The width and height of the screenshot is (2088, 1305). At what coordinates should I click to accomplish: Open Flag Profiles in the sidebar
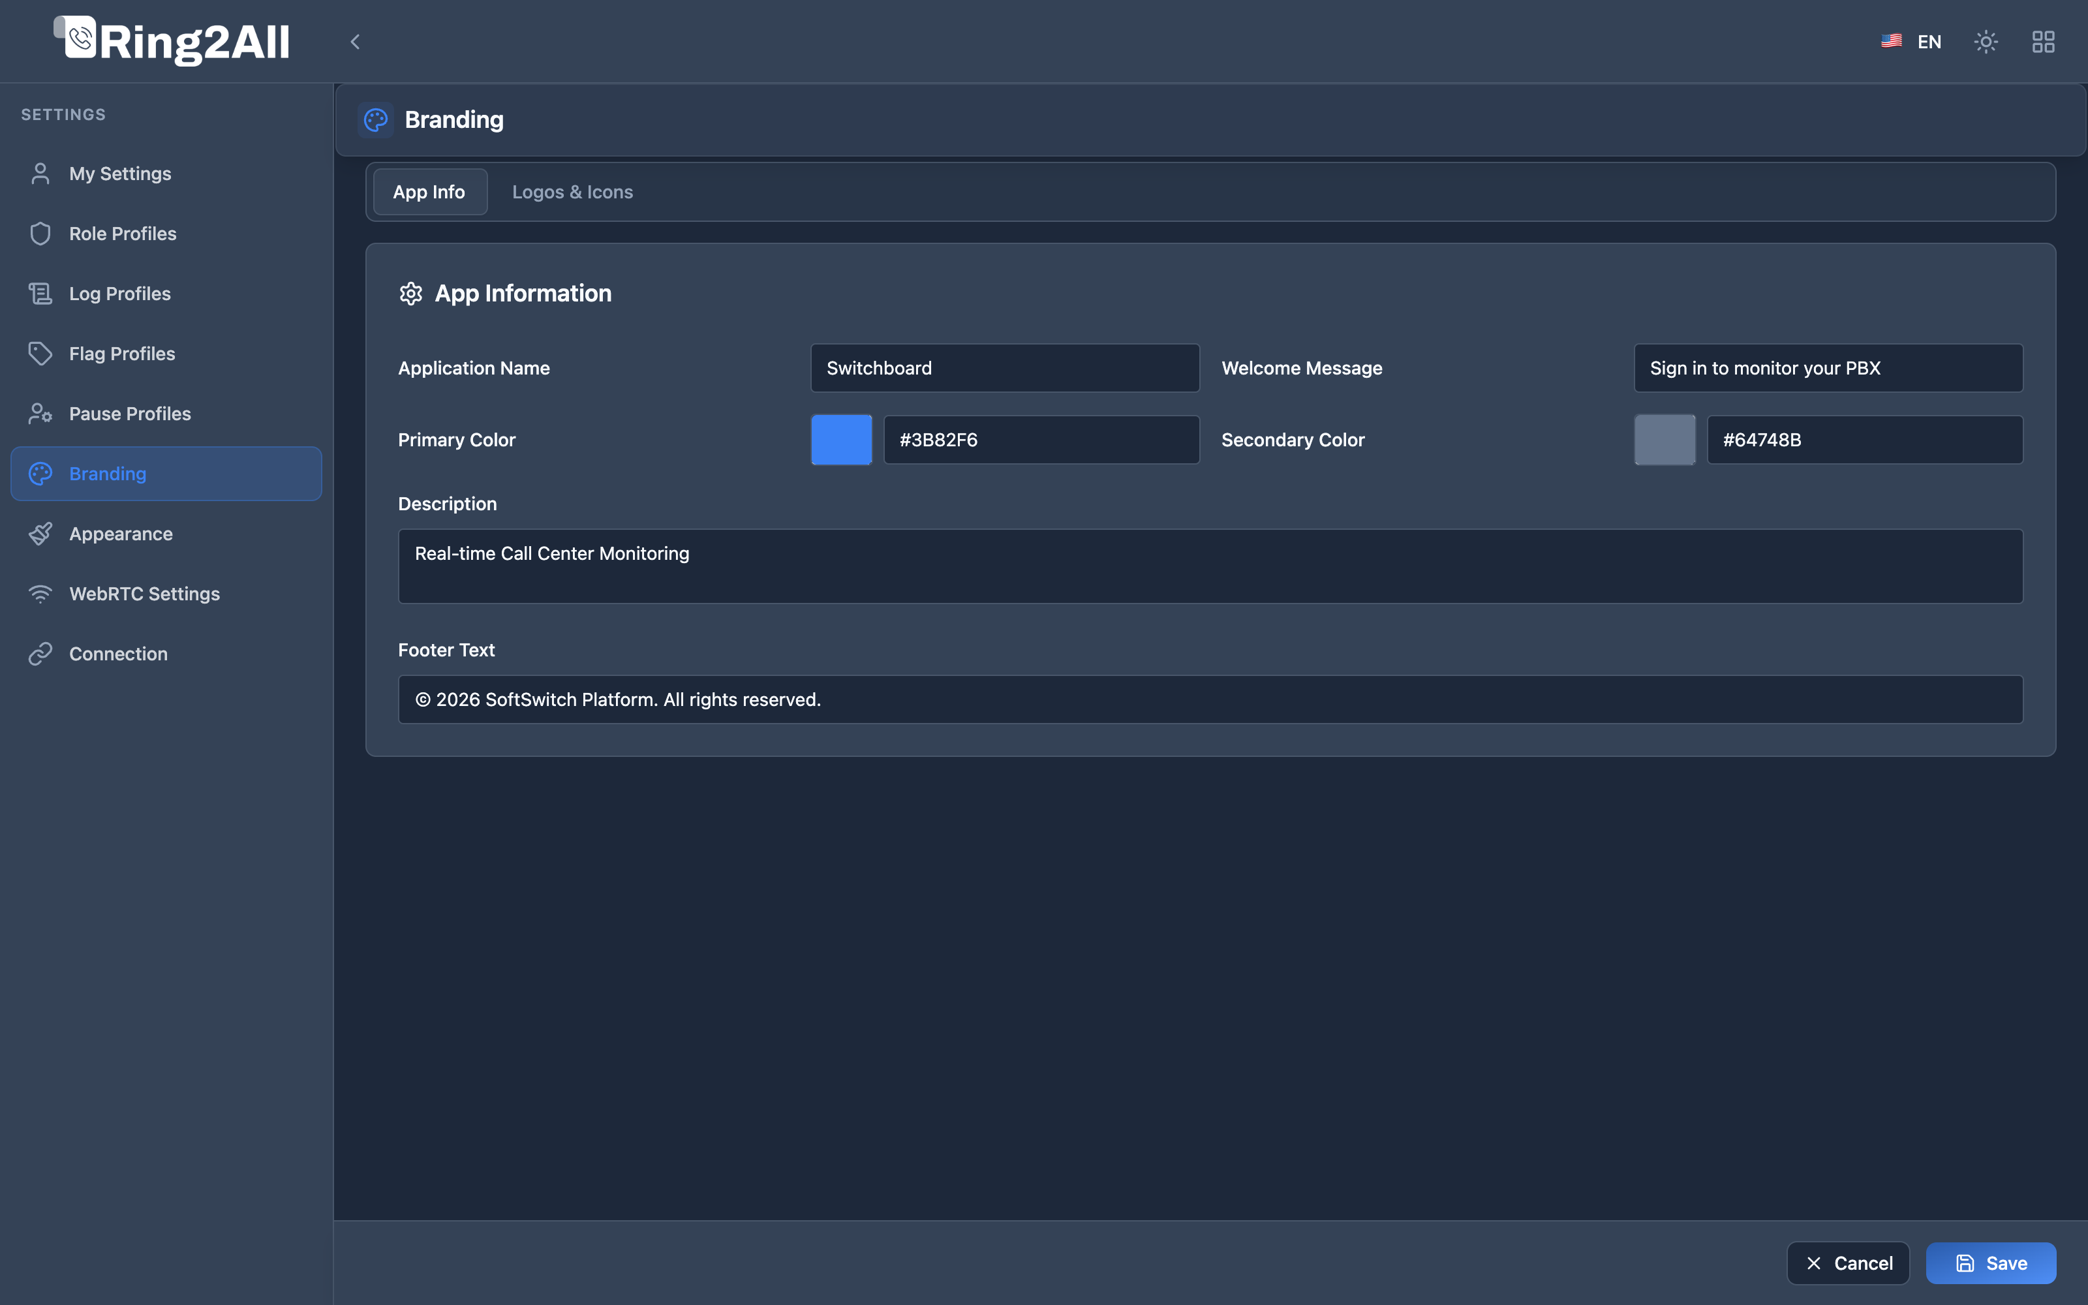pyautogui.click(x=166, y=354)
